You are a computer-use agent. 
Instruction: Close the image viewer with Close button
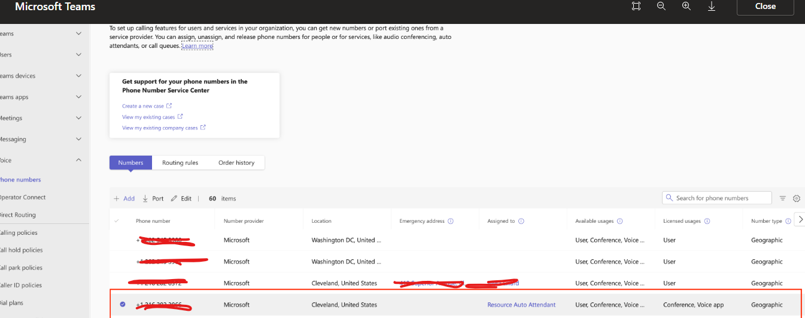point(765,7)
